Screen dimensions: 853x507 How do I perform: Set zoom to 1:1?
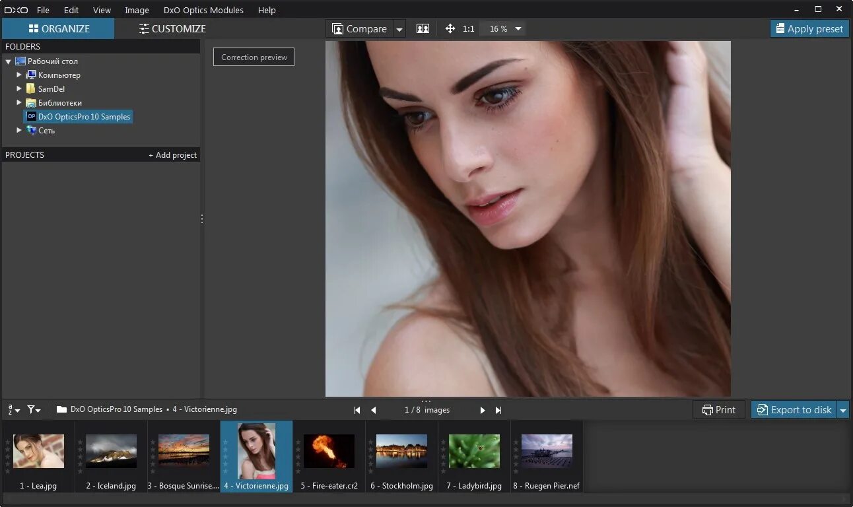[469, 29]
